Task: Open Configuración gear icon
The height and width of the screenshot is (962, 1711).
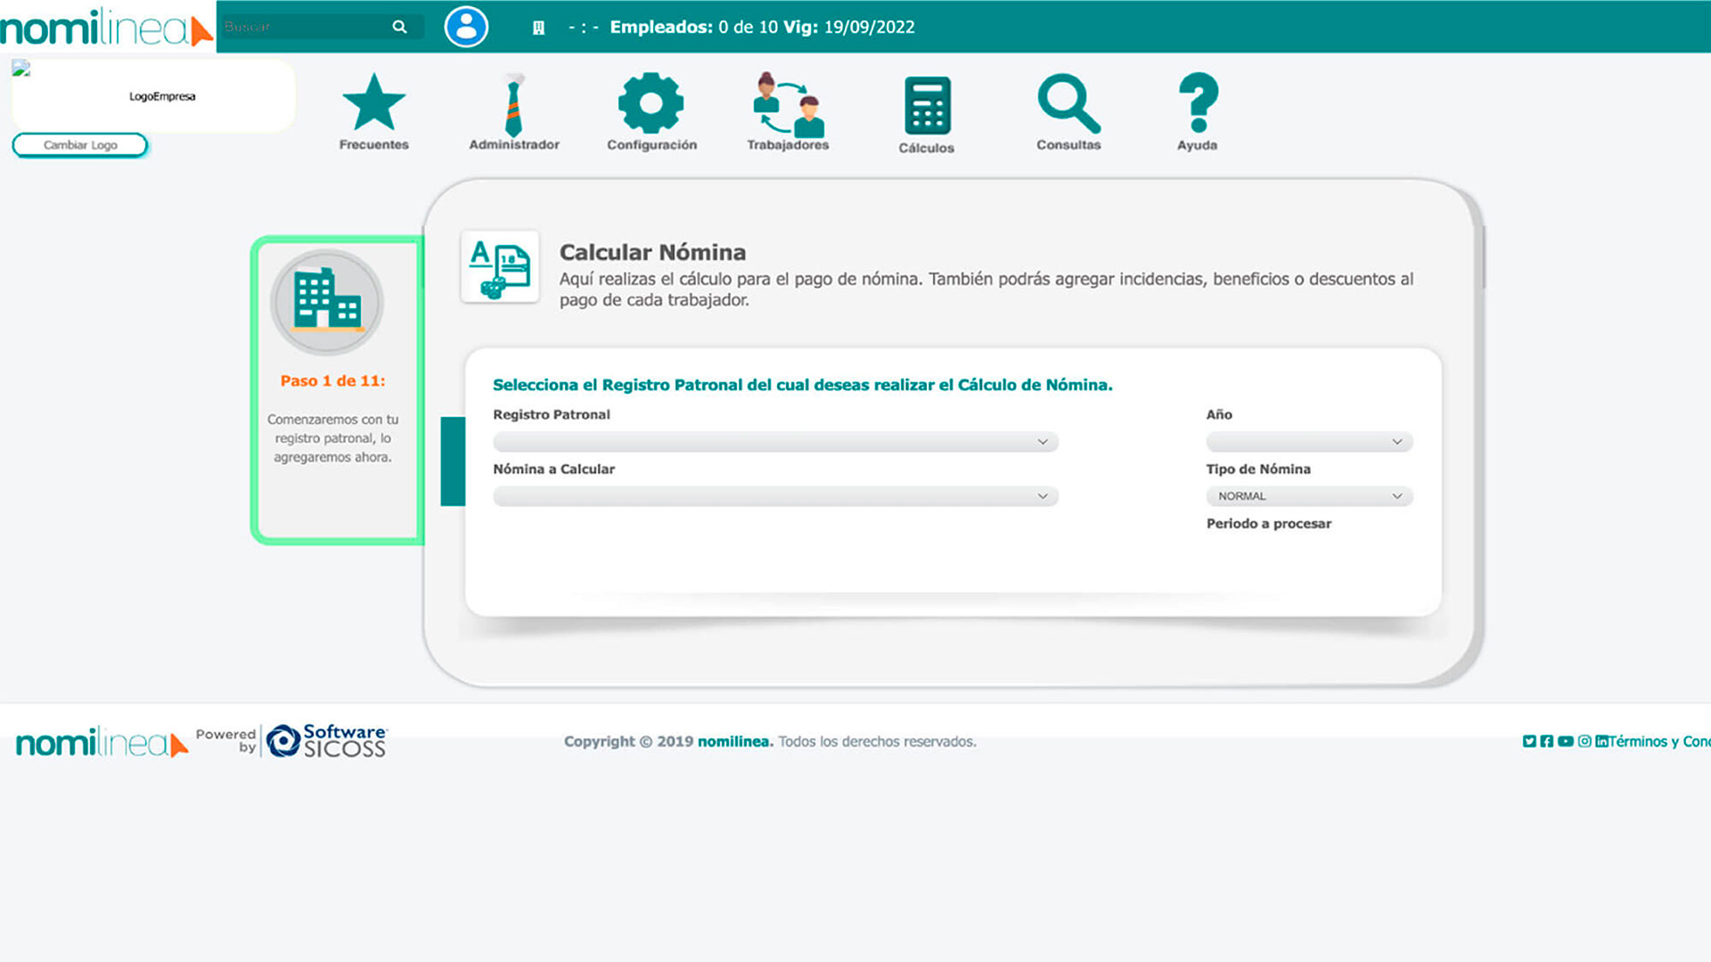Action: coord(651,103)
